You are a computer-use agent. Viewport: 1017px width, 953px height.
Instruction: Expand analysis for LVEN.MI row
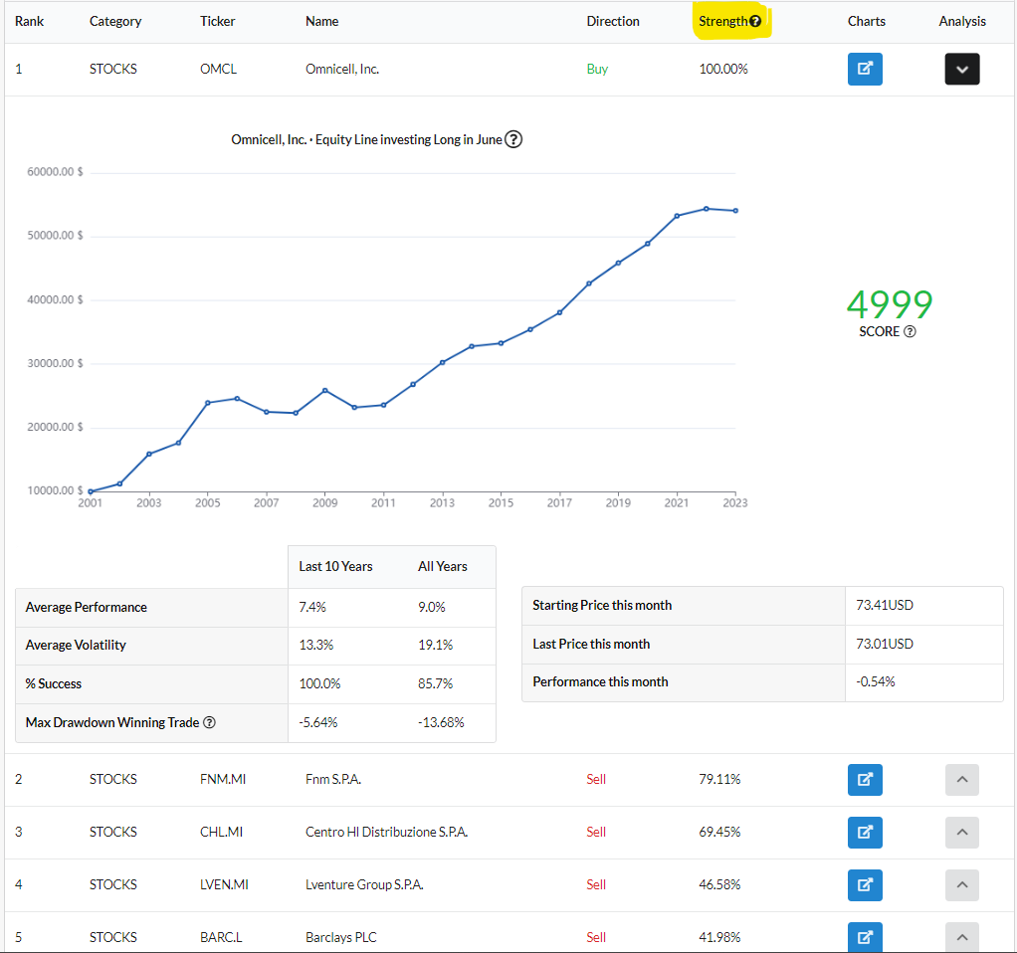(962, 884)
